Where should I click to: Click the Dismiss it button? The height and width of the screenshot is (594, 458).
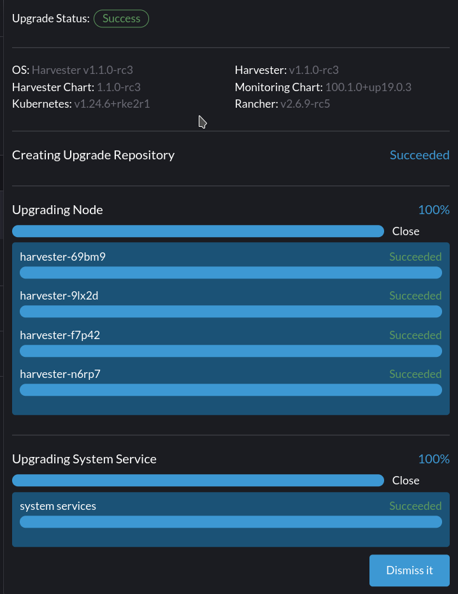pos(409,570)
